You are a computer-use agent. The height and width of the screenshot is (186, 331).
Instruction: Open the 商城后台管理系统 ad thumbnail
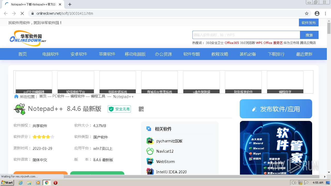pyautogui.click(x=160, y=82)
